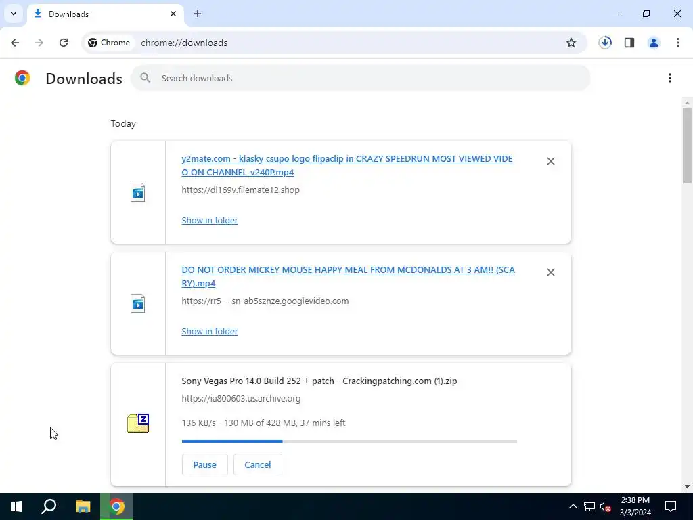
Task: Bookmark this page with the star icon
Action: click(x=571, y=43)
